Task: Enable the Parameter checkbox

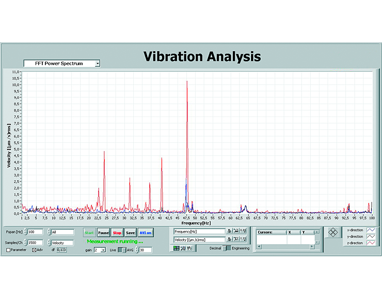Action: coord(8,250)
